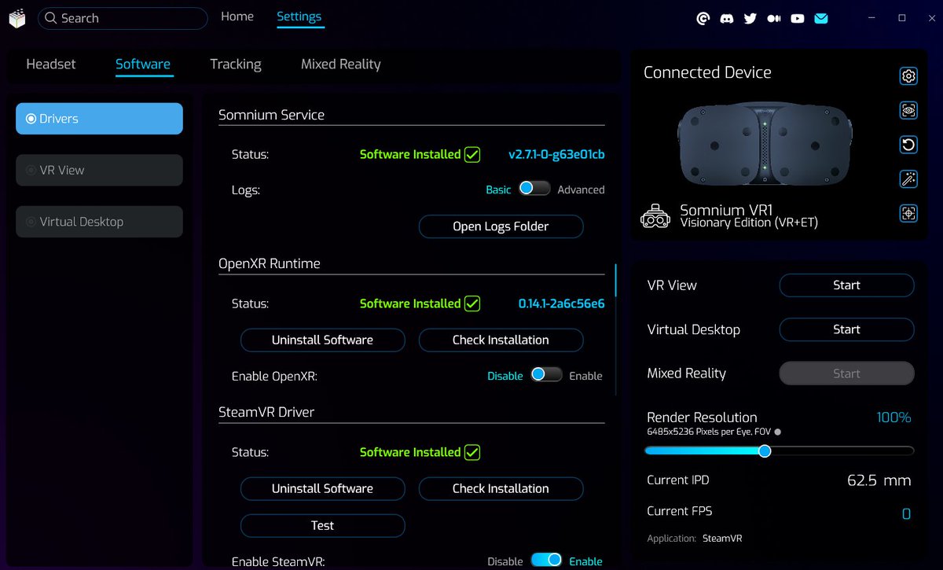
Task: Click OpenXR Uninstall Software button
Action: 322,340
